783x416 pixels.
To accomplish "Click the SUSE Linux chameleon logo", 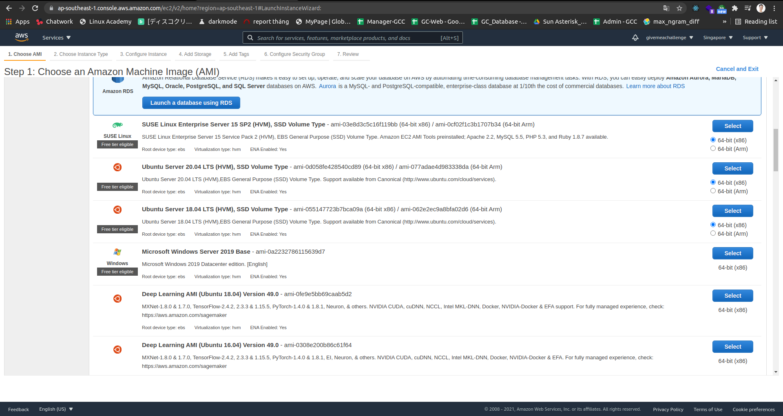I will pyautogui.click(x=117, y=125).
